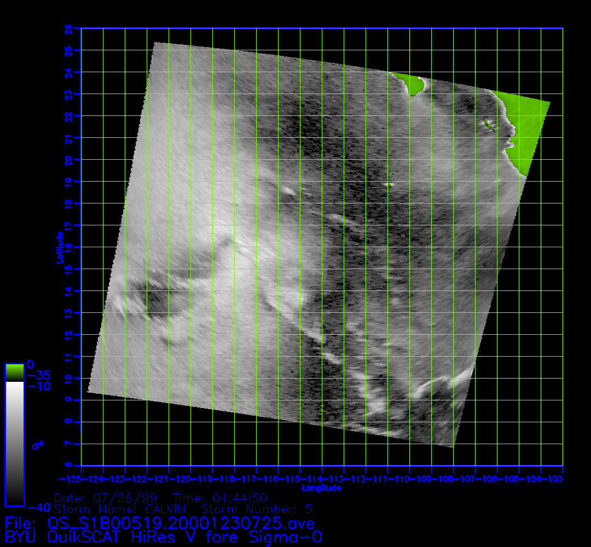Viewport: 591px width, 547px height.
Task: Click the Latitude axis title
Action: pos(59,247)
